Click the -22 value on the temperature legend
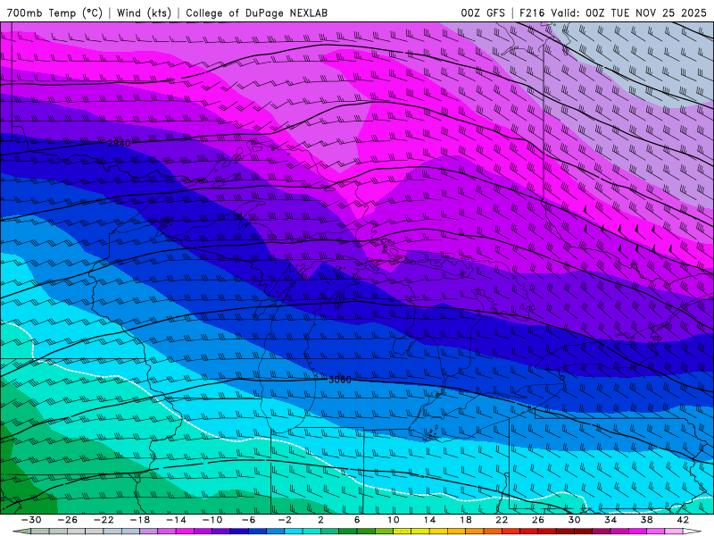Viewport: 714px width, 536px height. (x=104, y=520)
